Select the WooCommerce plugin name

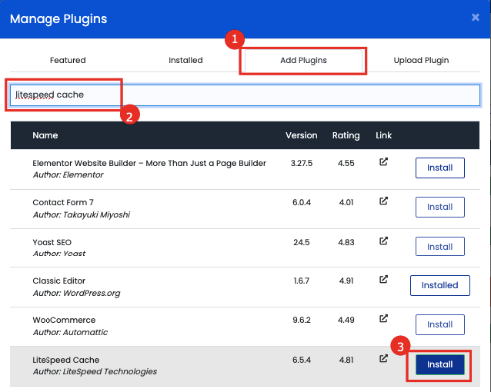(x=64, y=320)
